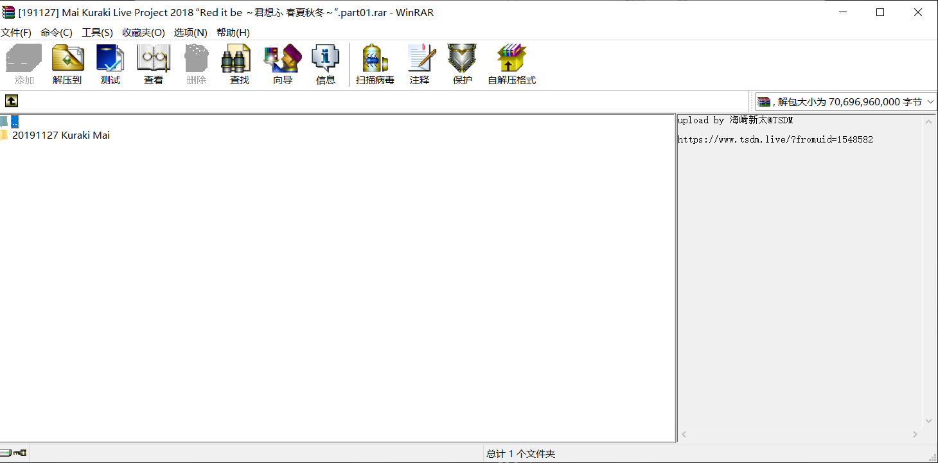Open the File (文件) menu

click(x=16, y=33)
